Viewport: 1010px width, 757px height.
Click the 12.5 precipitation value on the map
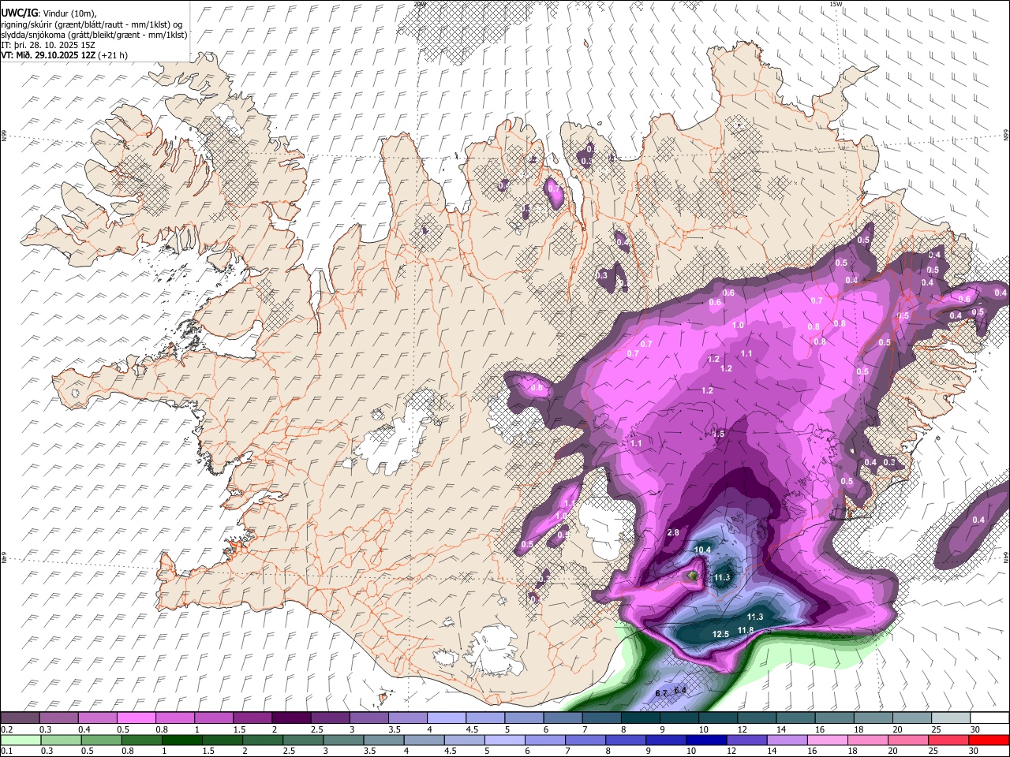coord(720,634)
